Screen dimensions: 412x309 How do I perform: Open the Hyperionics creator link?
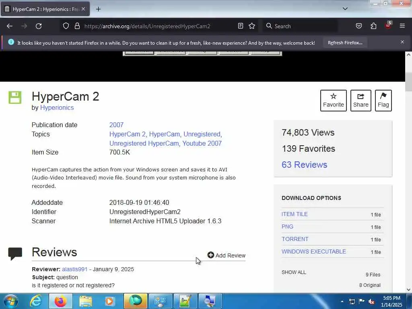[x=57, y=108]
